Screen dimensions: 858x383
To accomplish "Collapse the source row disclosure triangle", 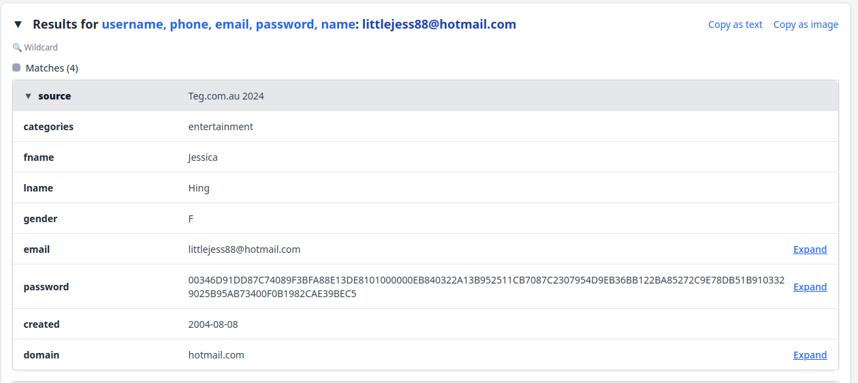I will (28, 96).
